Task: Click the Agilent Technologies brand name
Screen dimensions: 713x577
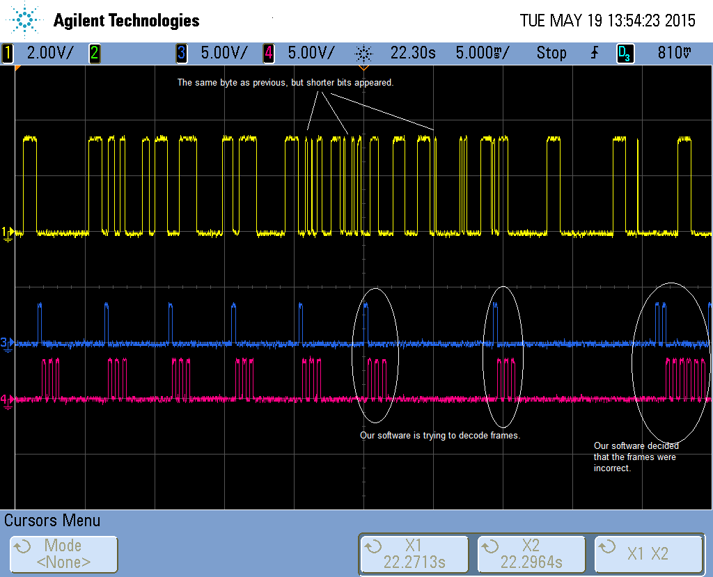Action: [127, 20]
